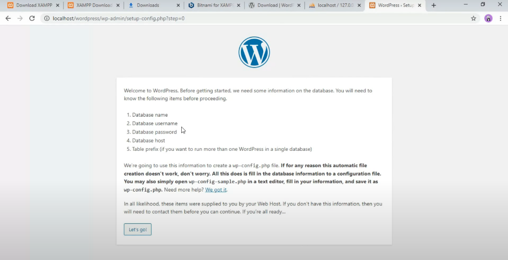Select the WordPress Setup tab
The width and height of the screenshot is (508, 260).
395,5
